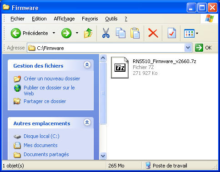The height and width of the screenshot is (172, 220).
Task: Open the Précédente history dropdown arrow
Action: [x=54, y=33]
